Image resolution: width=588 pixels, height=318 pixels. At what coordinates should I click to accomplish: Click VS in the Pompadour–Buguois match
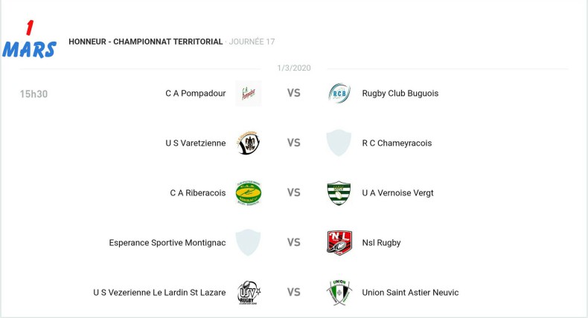[x=294, y=94]
